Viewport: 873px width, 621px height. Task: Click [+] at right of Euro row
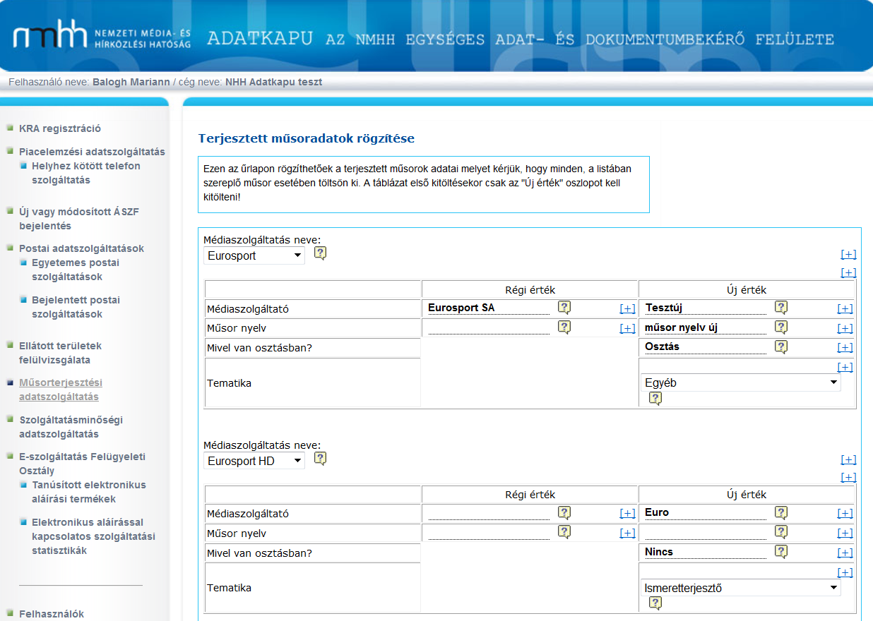coord(845,514)
